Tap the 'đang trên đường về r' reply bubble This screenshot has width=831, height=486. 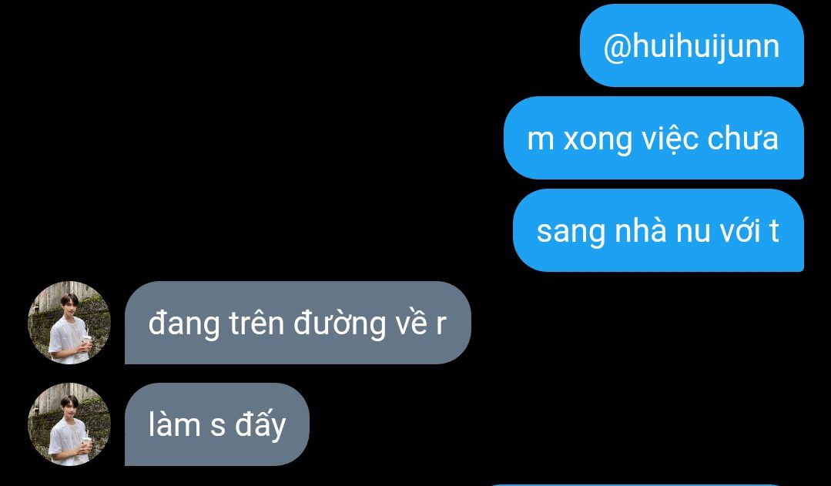(x=298, y=322)
